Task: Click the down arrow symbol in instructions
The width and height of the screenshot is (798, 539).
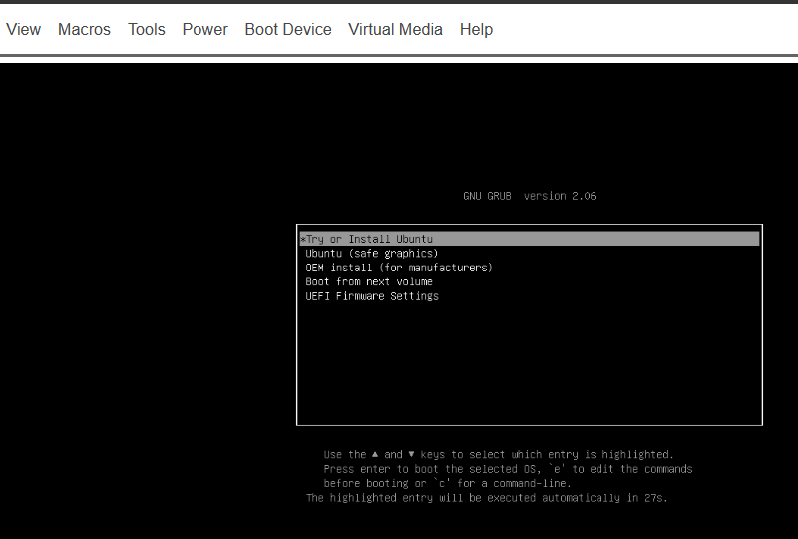Action: (x=411, y=454)
